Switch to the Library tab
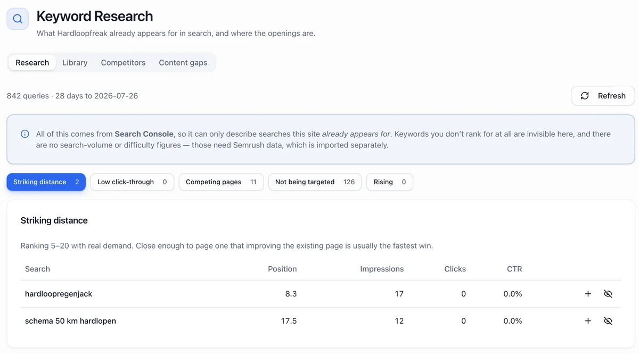639x354 pixels. pyautogui.click(x=75, y=62)
